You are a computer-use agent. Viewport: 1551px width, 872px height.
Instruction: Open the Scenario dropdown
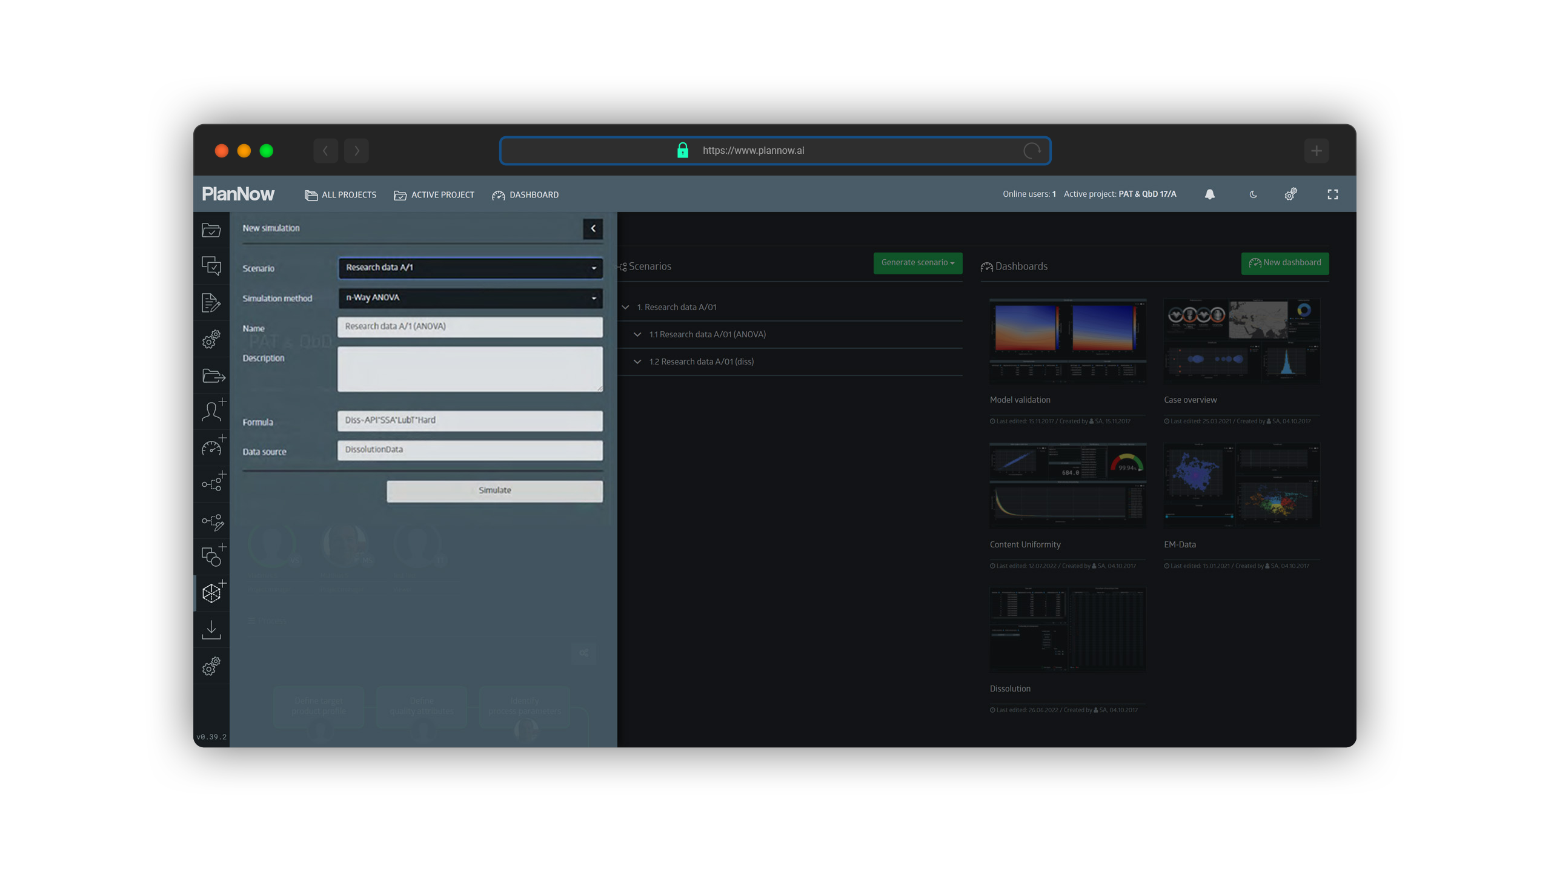470,268
